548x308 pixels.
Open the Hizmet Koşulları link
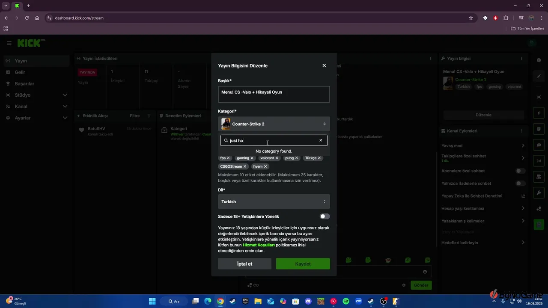(259, 245)
